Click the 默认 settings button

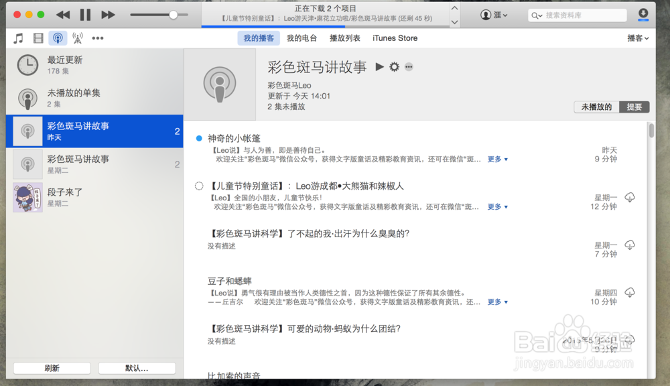137,367
